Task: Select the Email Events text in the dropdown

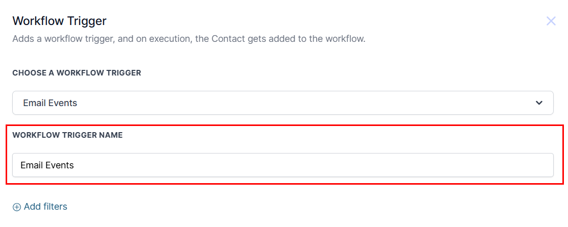Action: [50, 103]
